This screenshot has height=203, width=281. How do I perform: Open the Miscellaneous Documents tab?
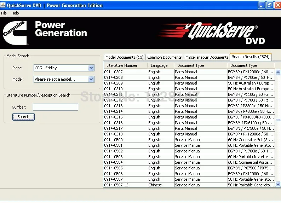point(207,57)
